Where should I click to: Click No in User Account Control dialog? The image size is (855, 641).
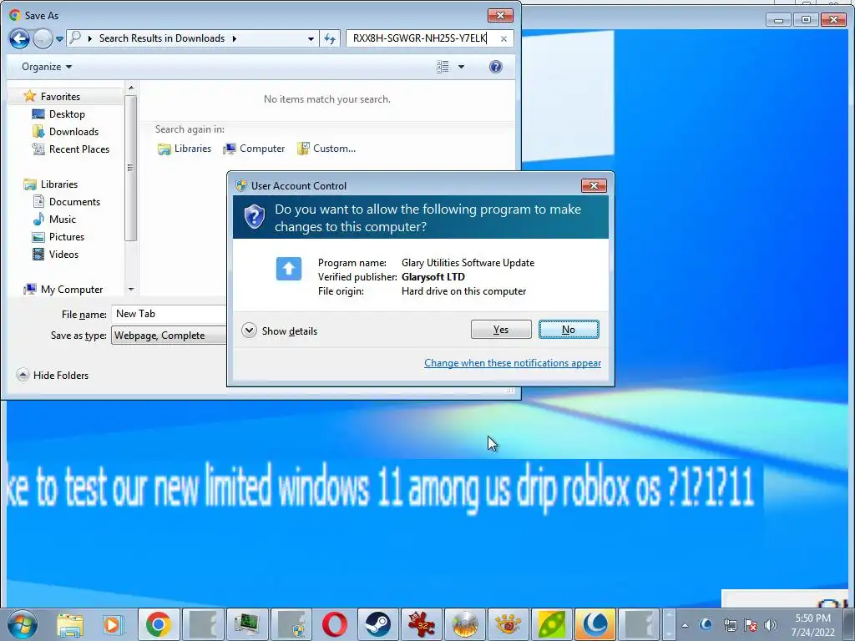pyautogui.click(x=568, y=329)
